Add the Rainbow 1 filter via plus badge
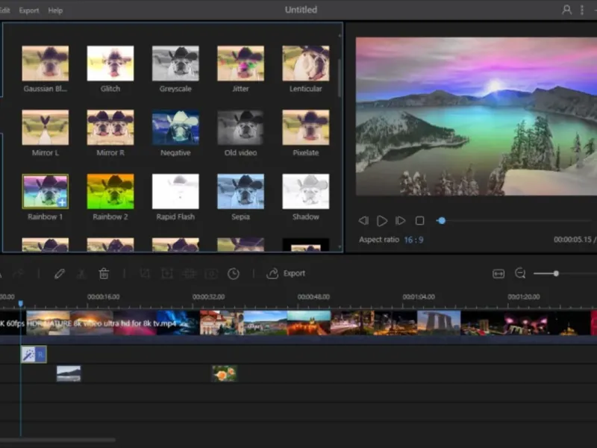Viewport: 597px width, 448px height. (62, 202)
